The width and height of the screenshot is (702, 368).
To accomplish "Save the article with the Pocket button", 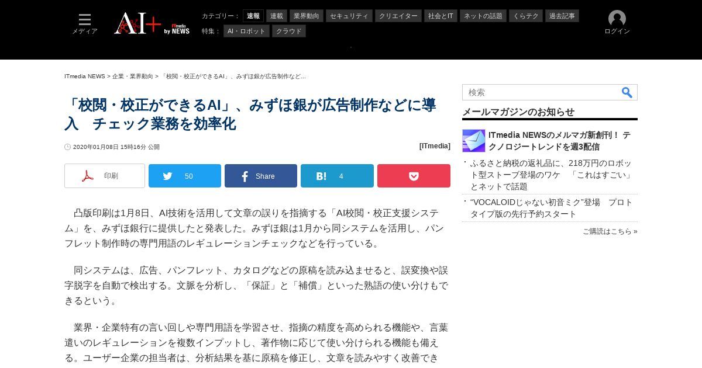I will pyautogui.click(x=414, y=176).
